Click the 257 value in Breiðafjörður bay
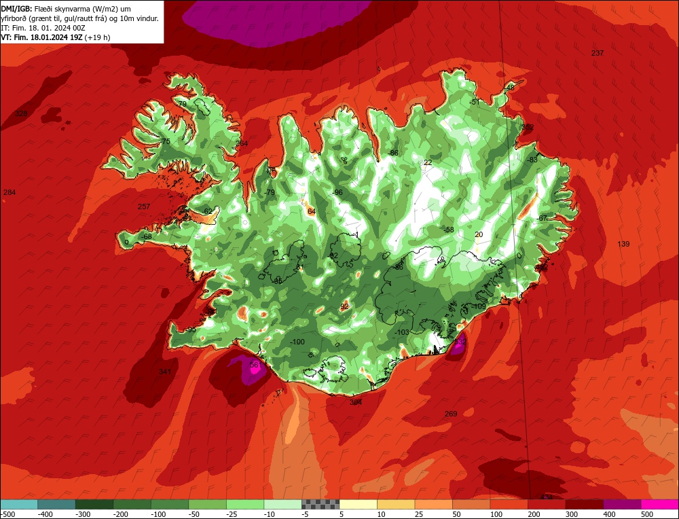Image resolution: width=679 pixels, height=519 pixels. tap(144, 207)
